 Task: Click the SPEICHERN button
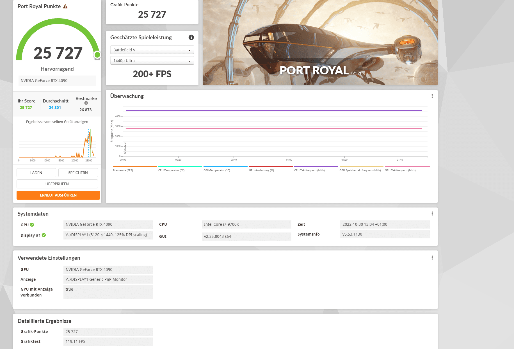coord(78,173)
